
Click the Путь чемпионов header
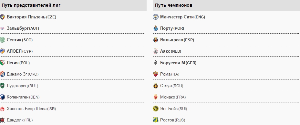[226, 5]
